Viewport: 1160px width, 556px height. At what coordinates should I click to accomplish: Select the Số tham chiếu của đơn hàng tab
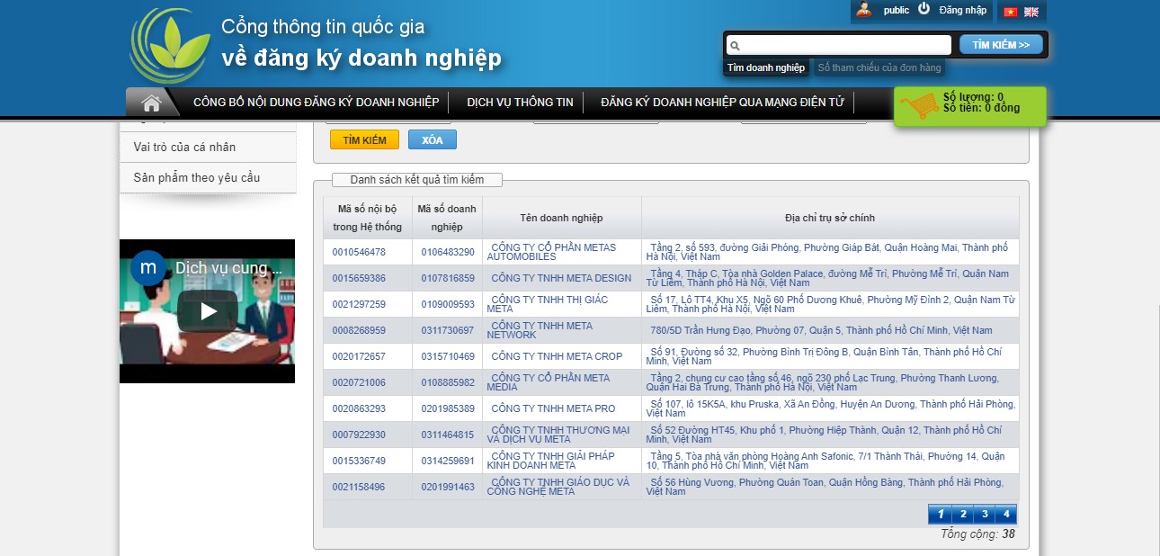[879, 67]
